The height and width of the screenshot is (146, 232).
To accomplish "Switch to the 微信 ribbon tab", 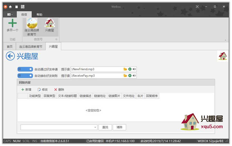I will pyautogui.click(x=24, y=14).
